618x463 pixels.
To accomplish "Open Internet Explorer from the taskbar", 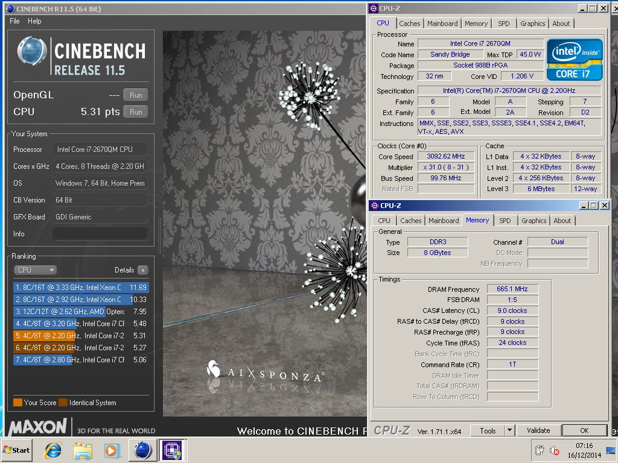I will 53,450.
